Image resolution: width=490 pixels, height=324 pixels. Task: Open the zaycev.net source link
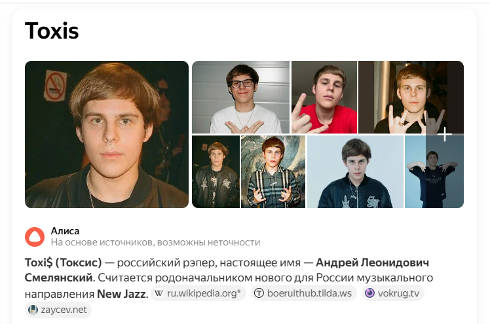(58, 310)
